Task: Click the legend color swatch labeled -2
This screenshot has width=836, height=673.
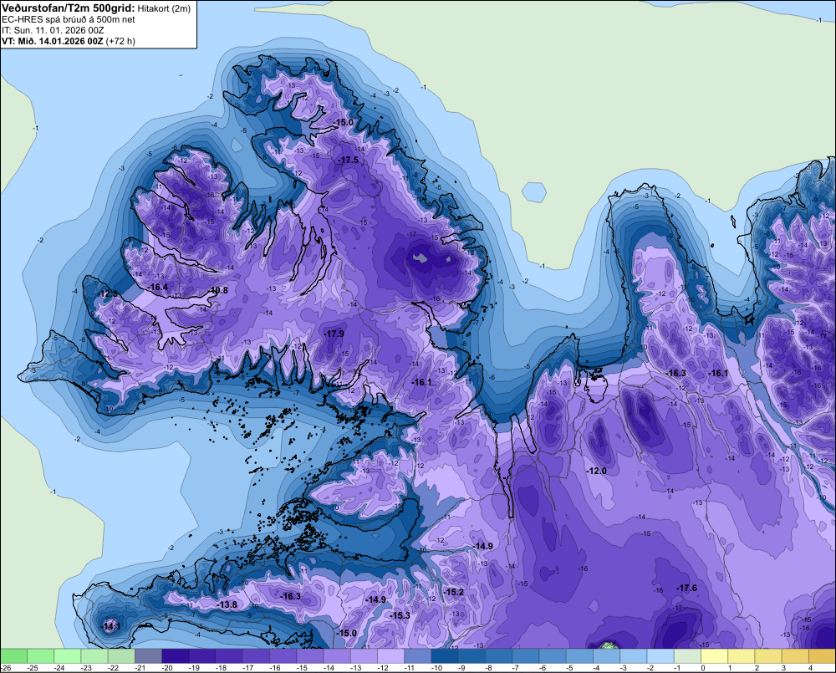Action: (x=660, y=655)
